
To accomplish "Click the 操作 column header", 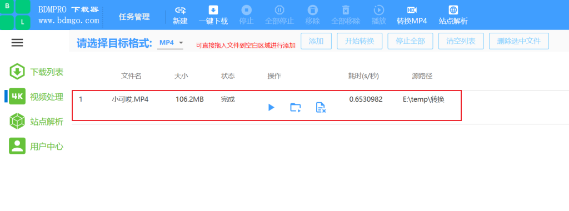I will tap(274, 76).
